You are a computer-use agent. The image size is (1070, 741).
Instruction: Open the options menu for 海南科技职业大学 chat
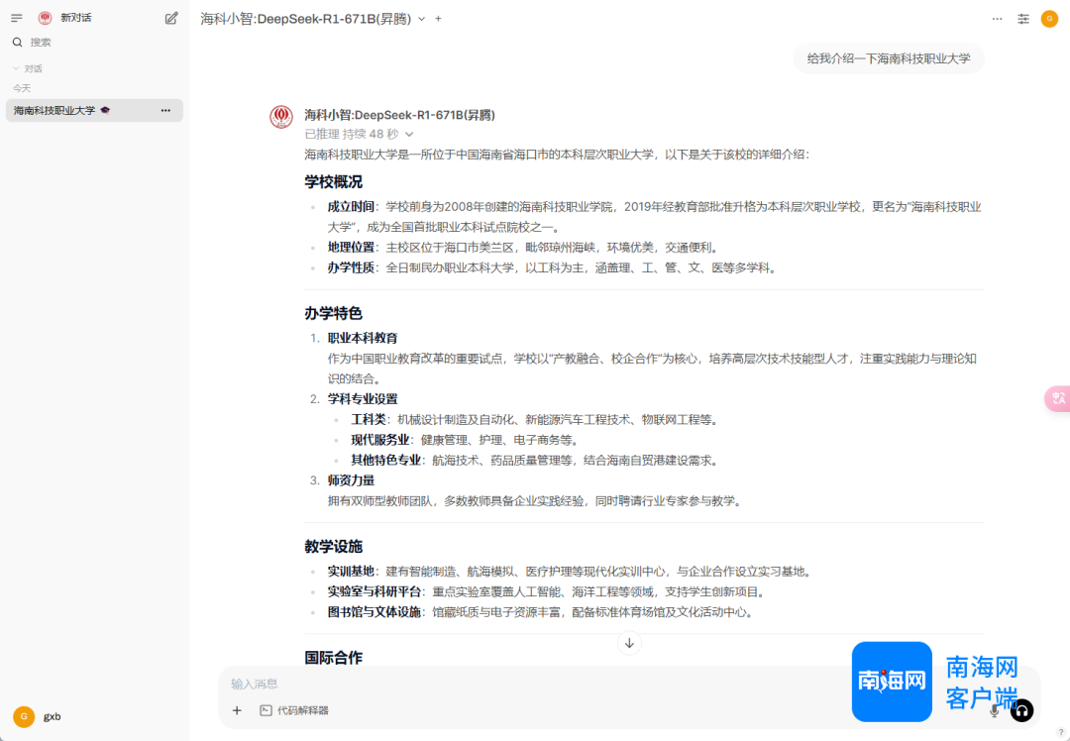[x=165, y=111]
